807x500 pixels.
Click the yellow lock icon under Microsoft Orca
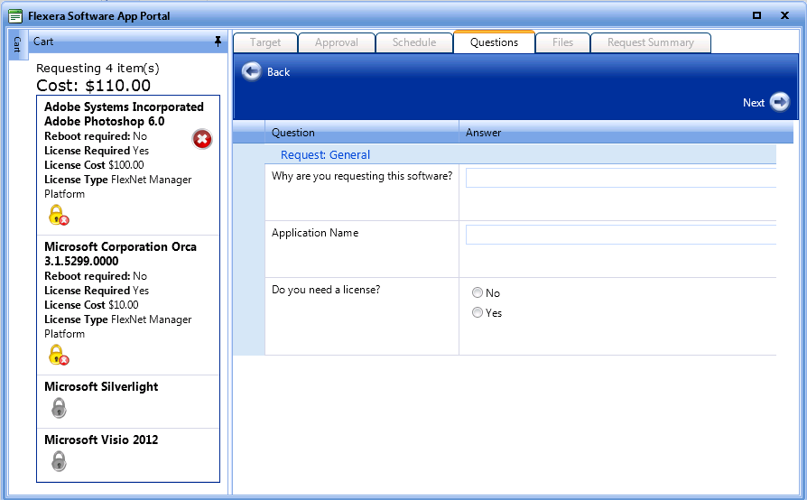(x=59, y=355)
